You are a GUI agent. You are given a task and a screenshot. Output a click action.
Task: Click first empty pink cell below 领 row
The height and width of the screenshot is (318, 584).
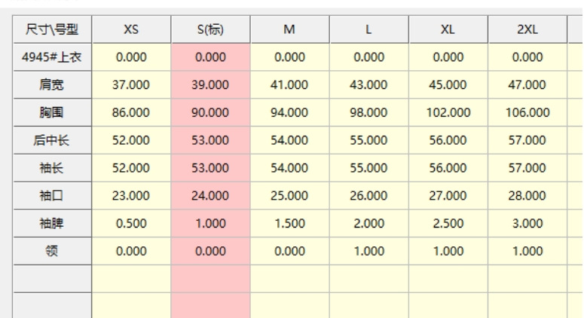coord(210,278)
